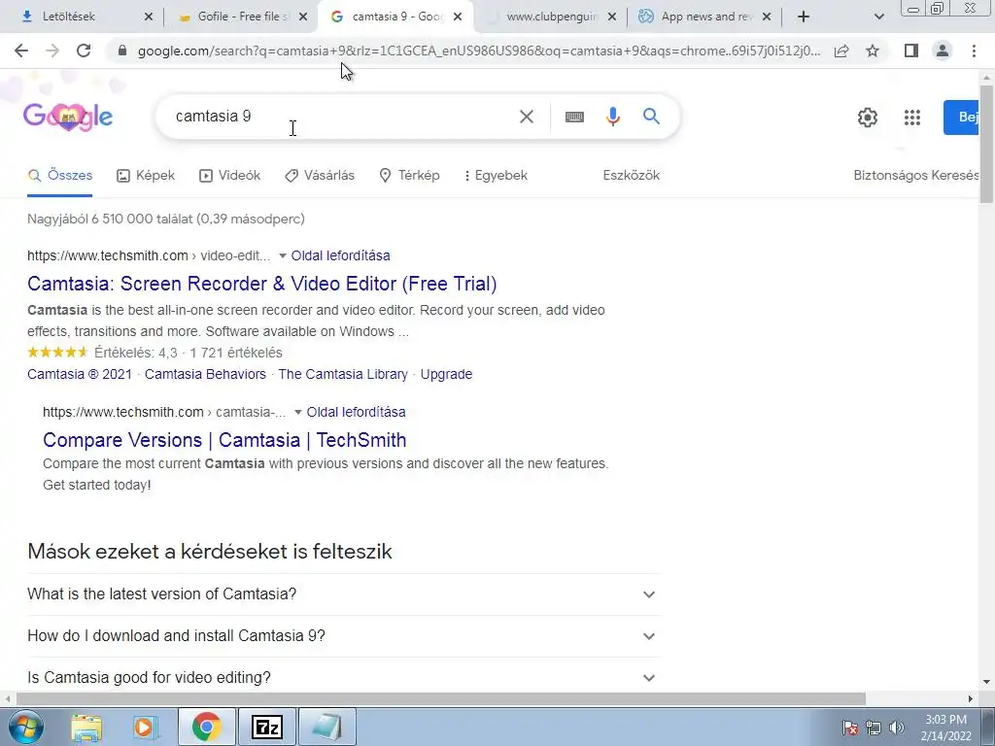Viewport: 995px width, 746px height.
Task: Open Chrome three-dot menu
Action: click(974, 51)
